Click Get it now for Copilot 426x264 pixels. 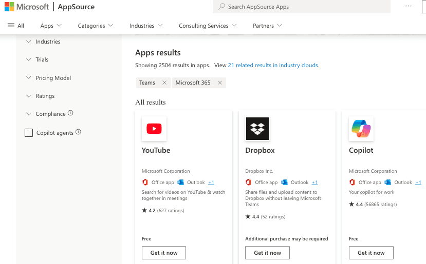click(x=371, y=253)
